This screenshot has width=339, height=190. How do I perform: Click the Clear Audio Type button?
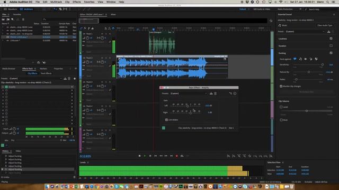coord(325,25)
